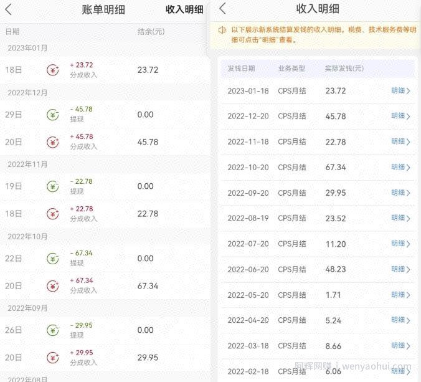Image resolution: width=421 pixels, height=382 pixels.
Task: Click the 发钱日期 column header
Action: (x=241, y=69)
